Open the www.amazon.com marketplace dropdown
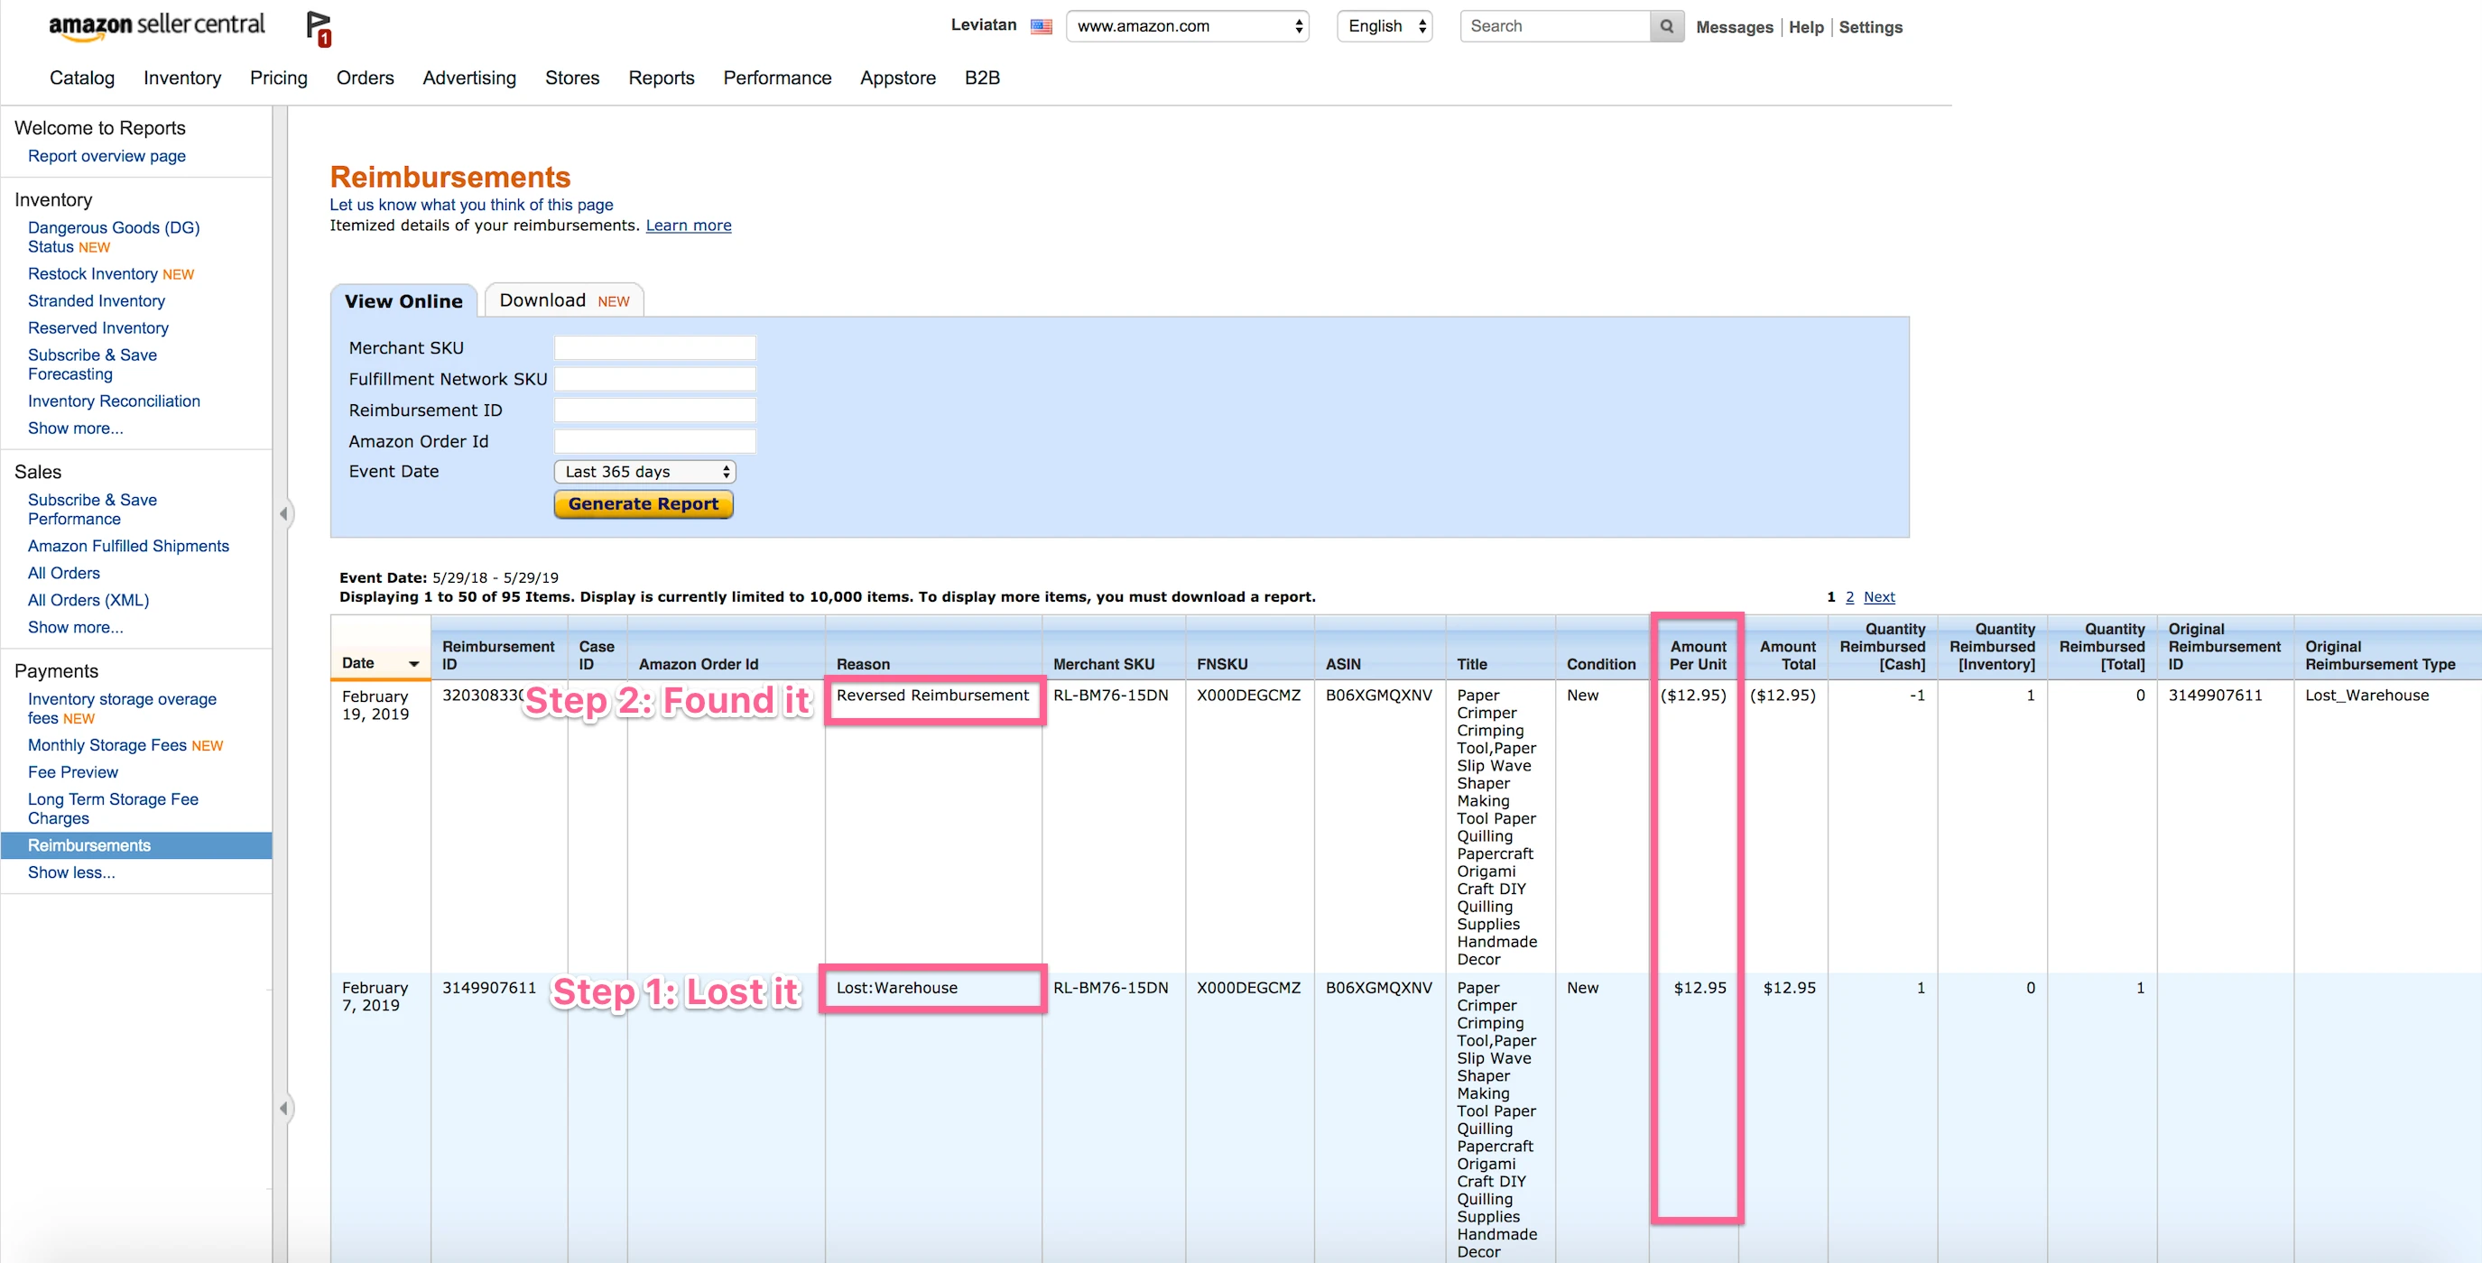2482x1263 pixels. [1187, 26]
